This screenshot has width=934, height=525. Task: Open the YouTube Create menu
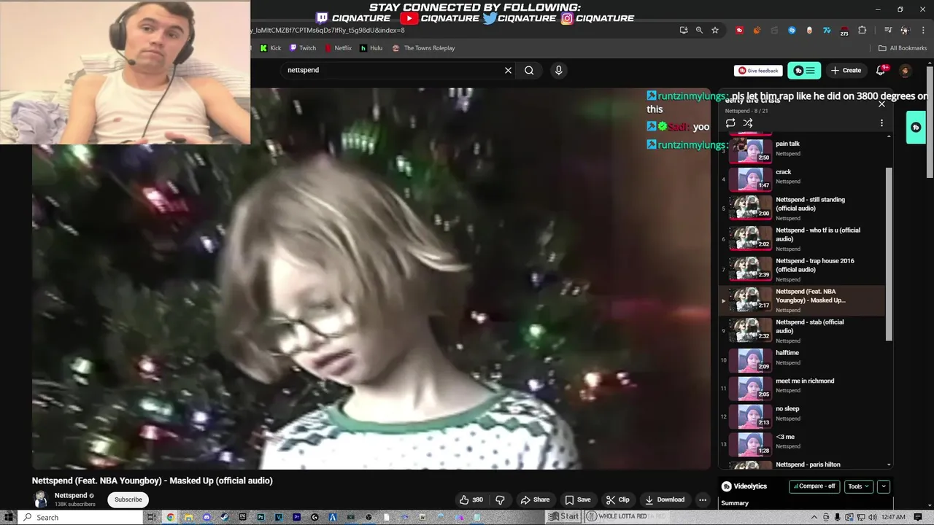846,70
